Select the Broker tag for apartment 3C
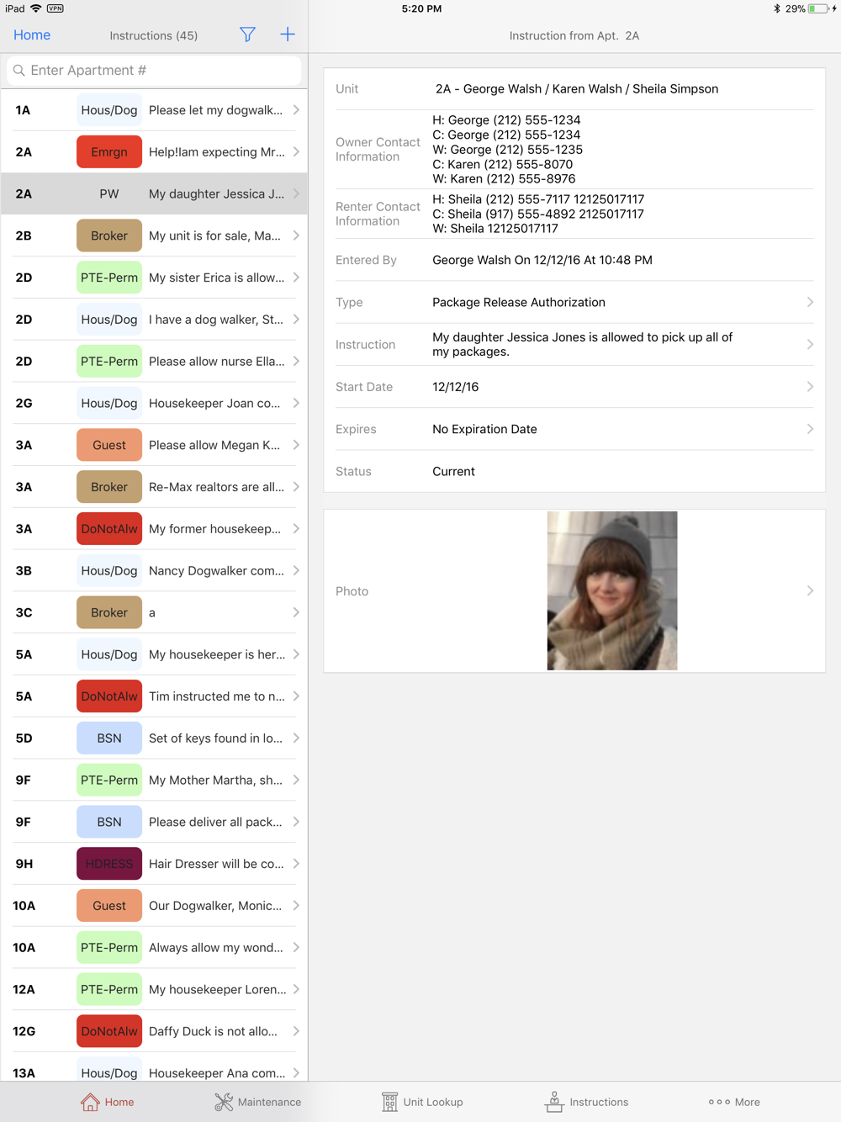The image size is (841, 1122). (x=109, y=612)
